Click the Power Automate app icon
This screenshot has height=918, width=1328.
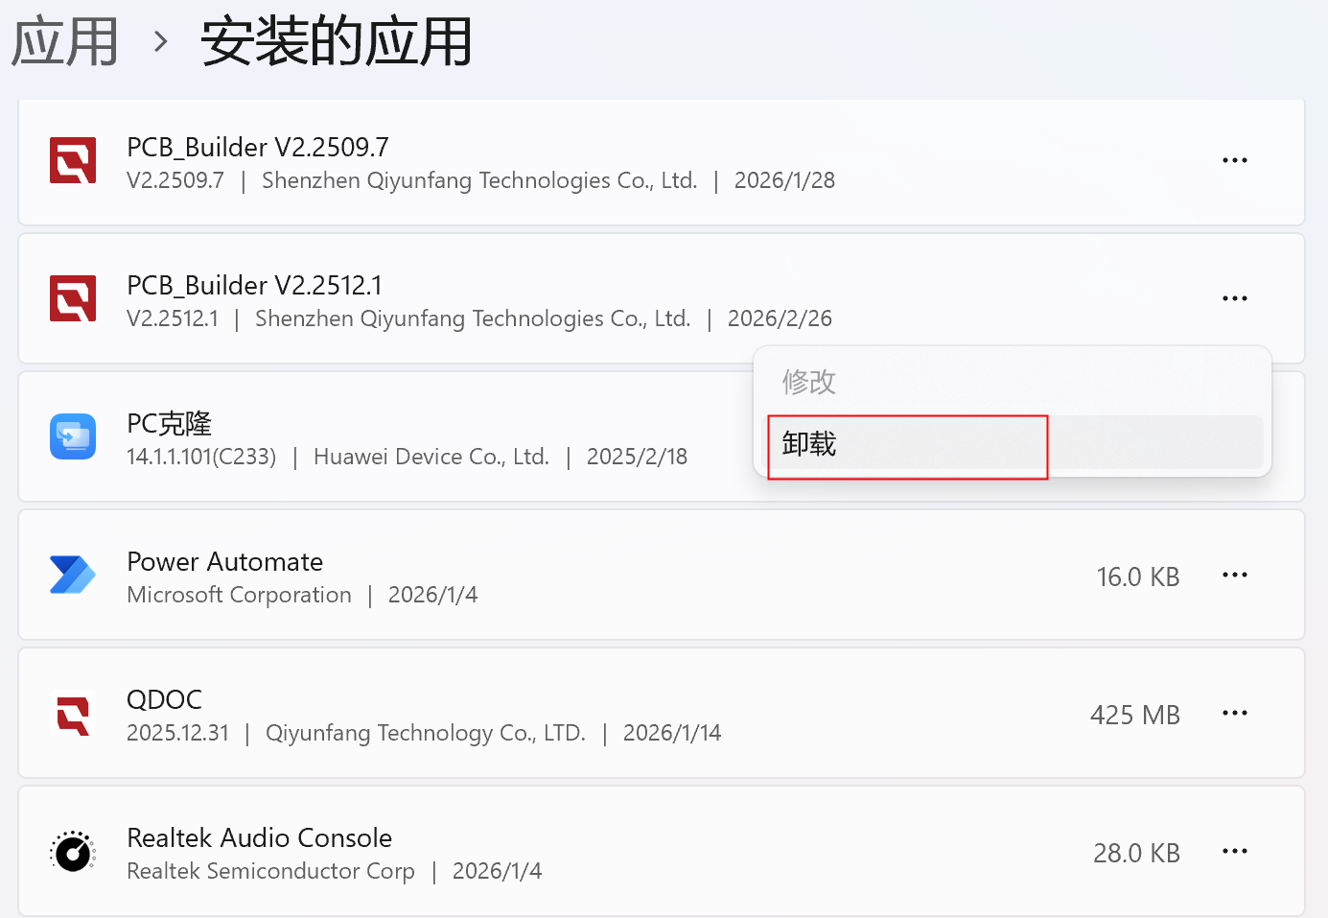pos(73,575)
